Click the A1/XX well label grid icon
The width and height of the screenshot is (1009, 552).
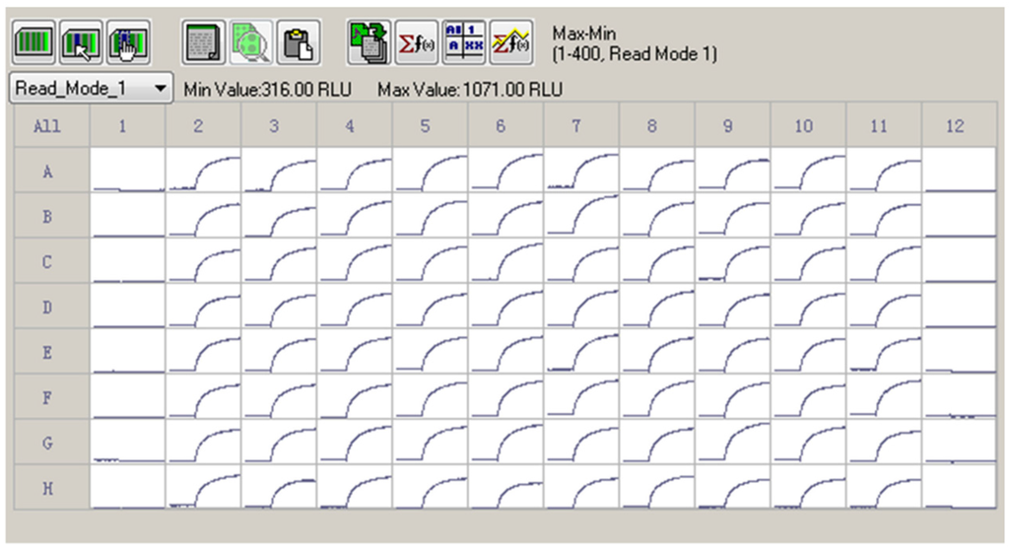coord(461,42)
